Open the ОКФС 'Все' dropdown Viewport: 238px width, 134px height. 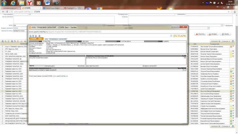[x=20, y=25]
